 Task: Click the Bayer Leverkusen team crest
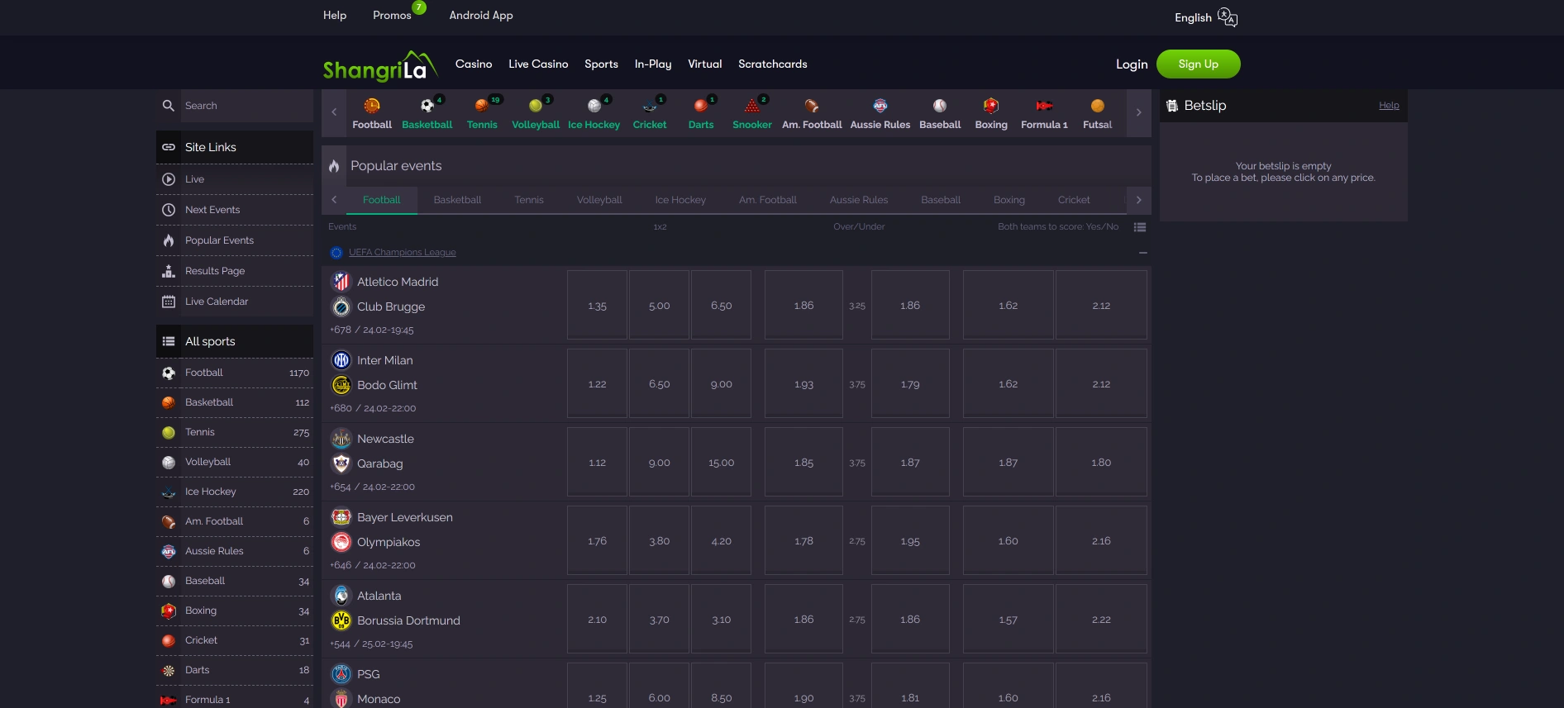[341, 517]
